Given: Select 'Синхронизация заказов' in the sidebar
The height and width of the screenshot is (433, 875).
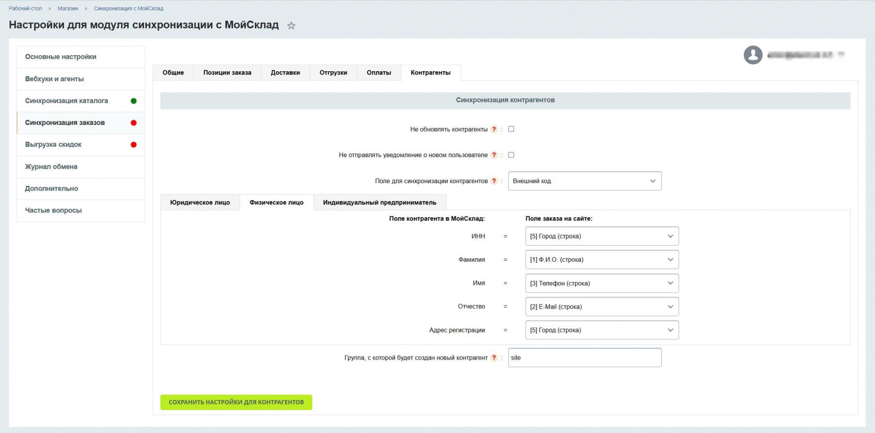Looking at the screenshot, I should pyautogui.click(x=81, y=123).
